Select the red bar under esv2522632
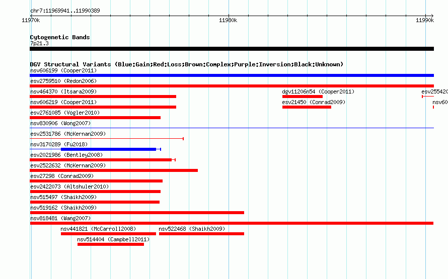The width and height of the screenshot is (448, 279). [x=114, y=170]
